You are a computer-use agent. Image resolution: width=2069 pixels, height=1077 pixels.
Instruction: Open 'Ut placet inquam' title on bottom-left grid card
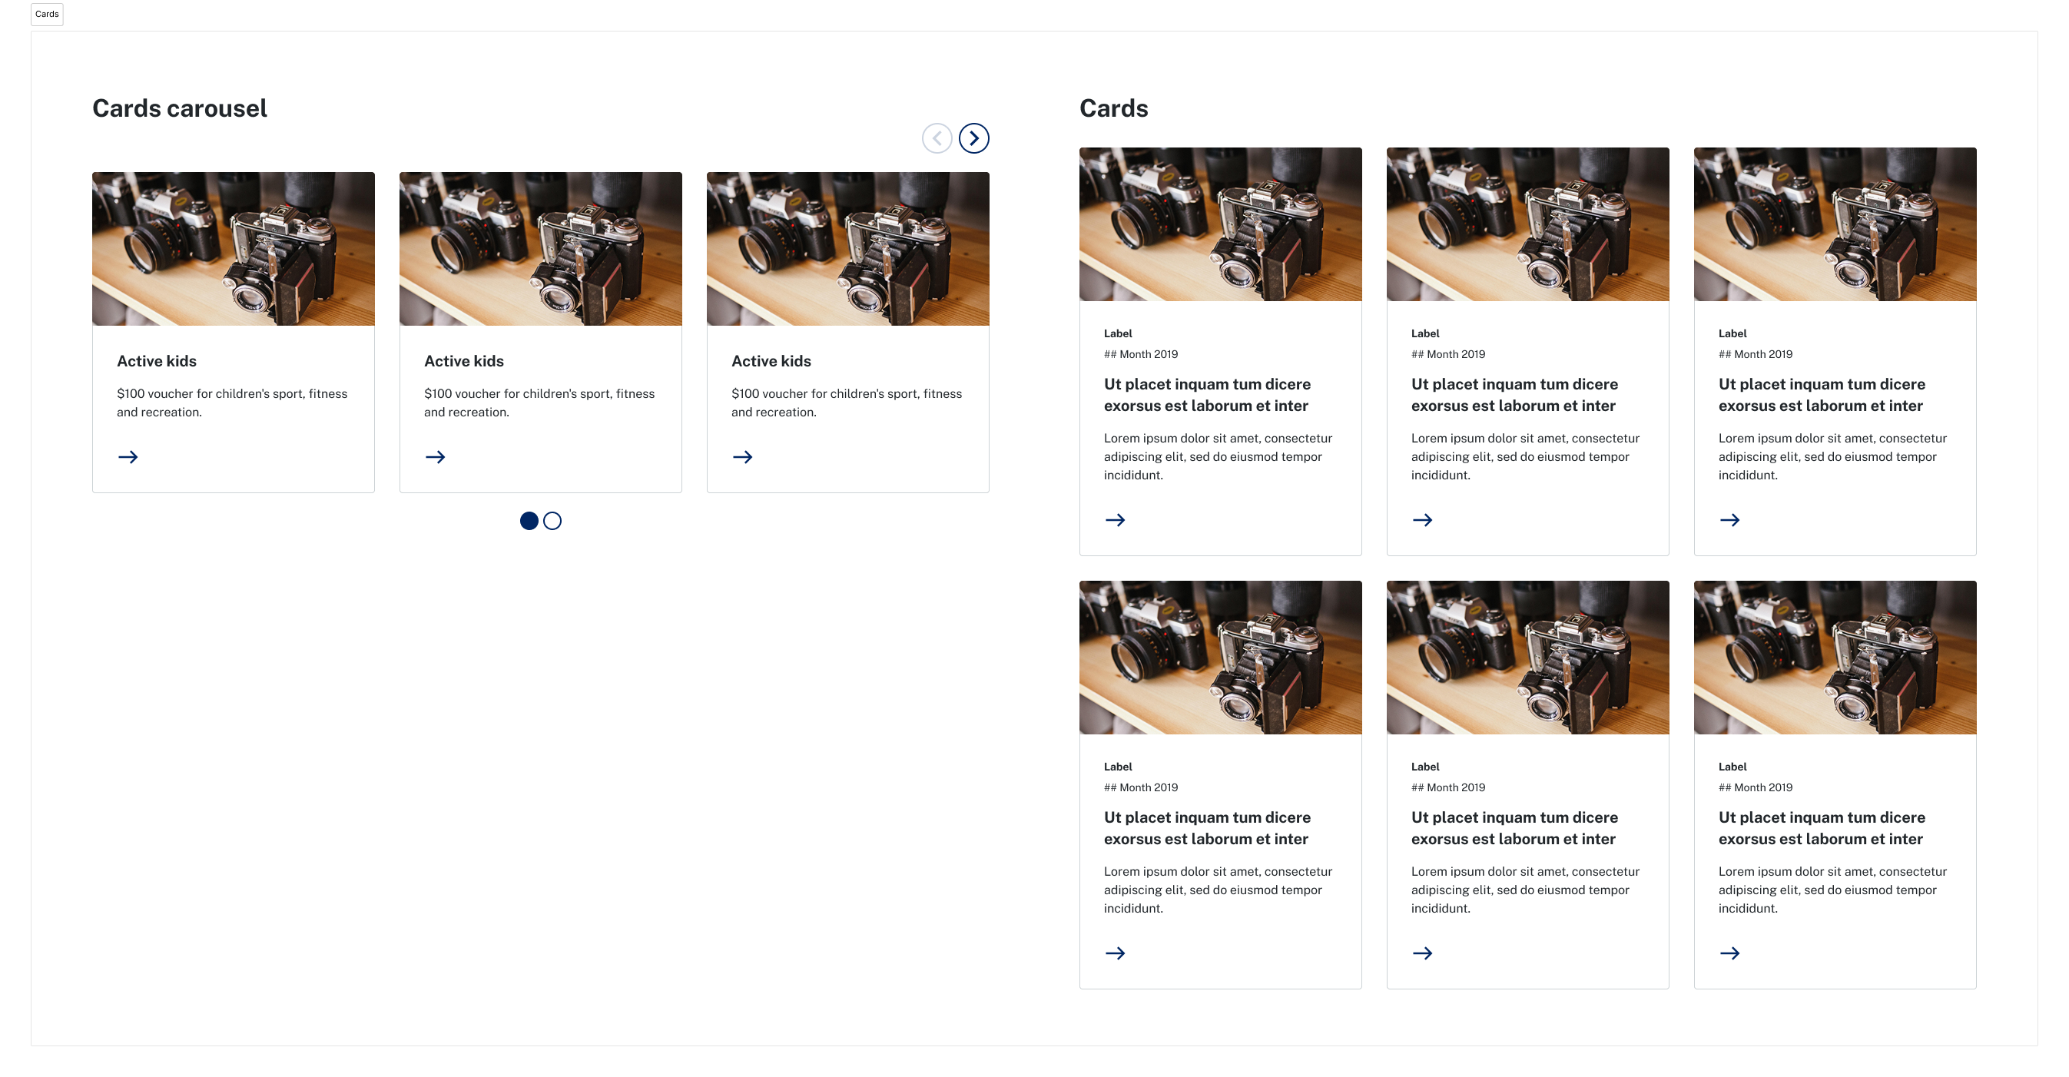[1207, 828]
